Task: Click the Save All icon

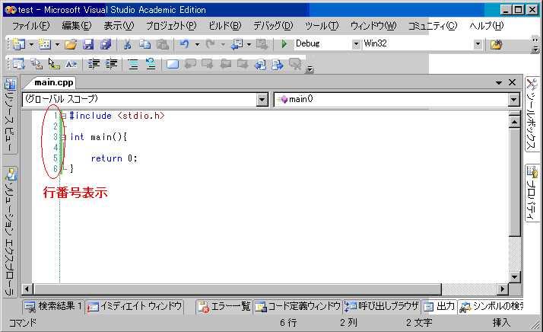Action: tap(105, 44)
